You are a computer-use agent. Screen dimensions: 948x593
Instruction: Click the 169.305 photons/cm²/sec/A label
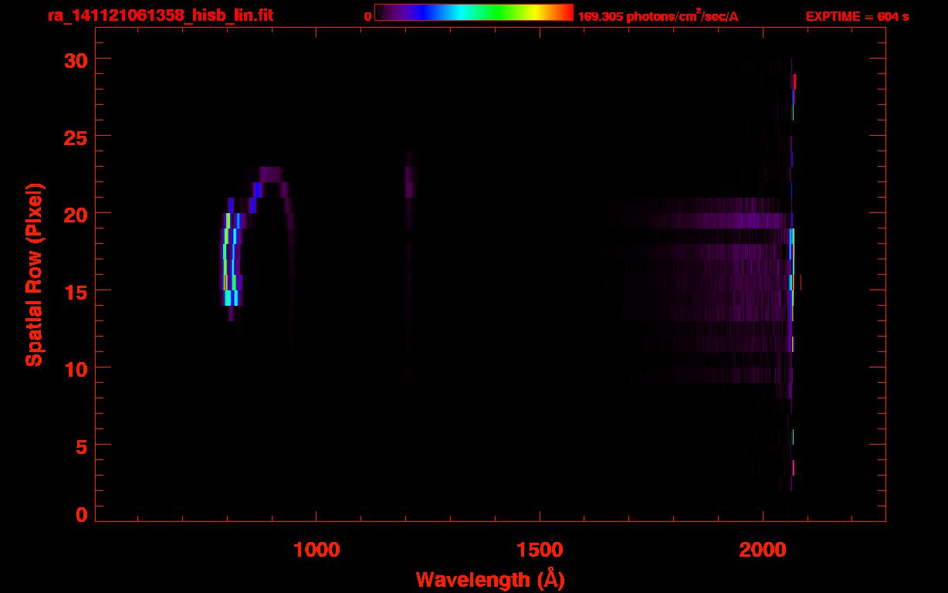coord(658,15)
